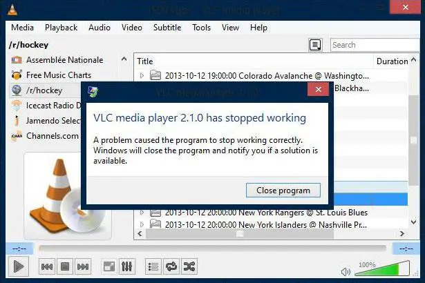This screenshot has width=425, height=283.
Task: Close the VLC media player window
Action: tap(405, 7)
